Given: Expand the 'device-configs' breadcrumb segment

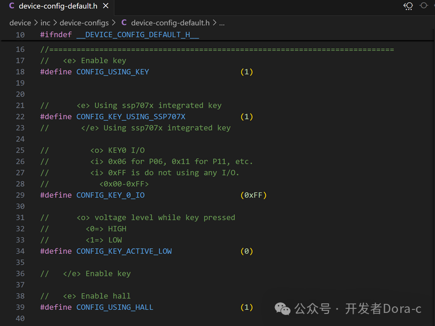Looking at the screenshot, I should point(84,23).
